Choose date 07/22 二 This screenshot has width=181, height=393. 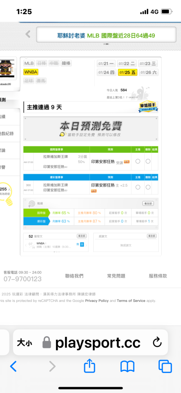[x=127, y=64]
